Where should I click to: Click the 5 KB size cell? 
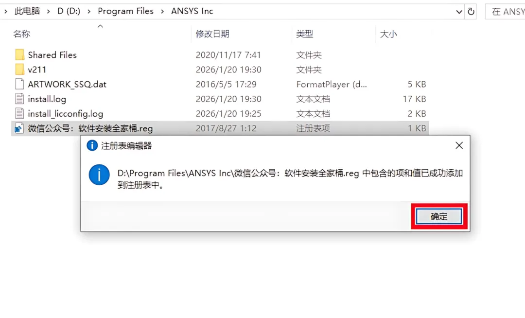click(417, 84)
